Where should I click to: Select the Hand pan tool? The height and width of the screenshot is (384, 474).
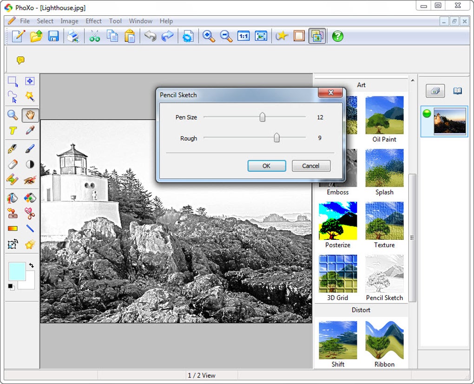[x=30, y=115]
